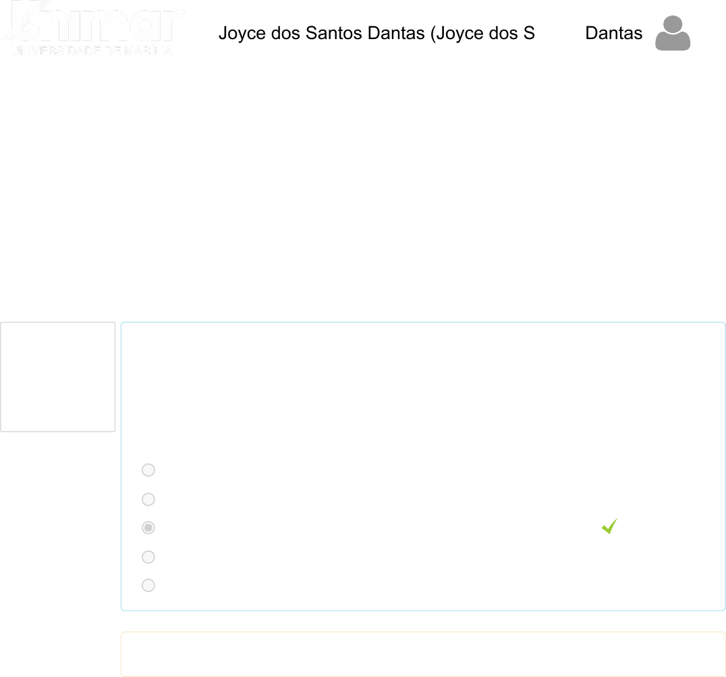Image resolution: width=726 pixels, height=677 pixels.
Task: Click the selected third answer radio button
Action: pos(148,528)
